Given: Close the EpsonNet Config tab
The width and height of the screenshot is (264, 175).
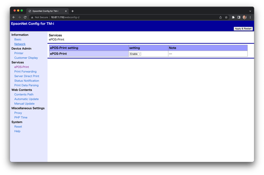Looking at the screenshot, I should 66,11.
